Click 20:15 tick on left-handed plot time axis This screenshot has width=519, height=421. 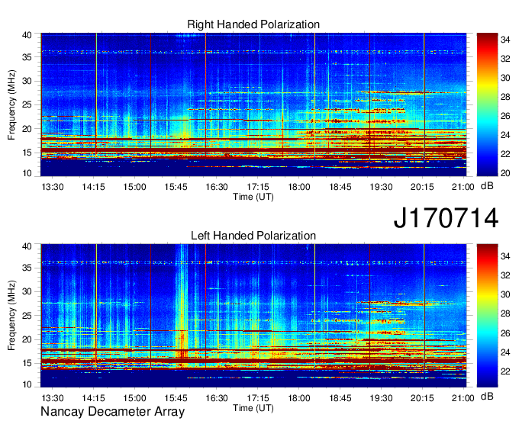click(x=422, y=398)
